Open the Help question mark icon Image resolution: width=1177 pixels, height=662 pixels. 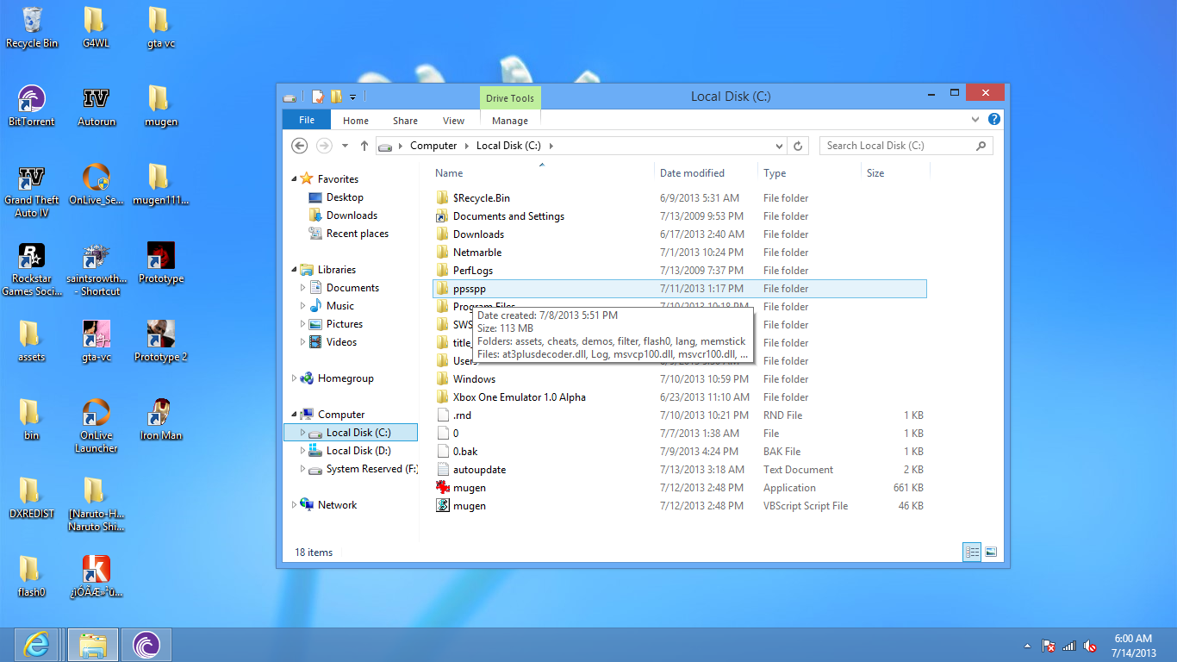(x=994, y=120)
